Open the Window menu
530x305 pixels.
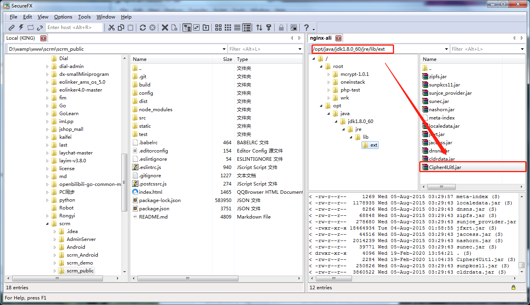[x=106, y=17]
